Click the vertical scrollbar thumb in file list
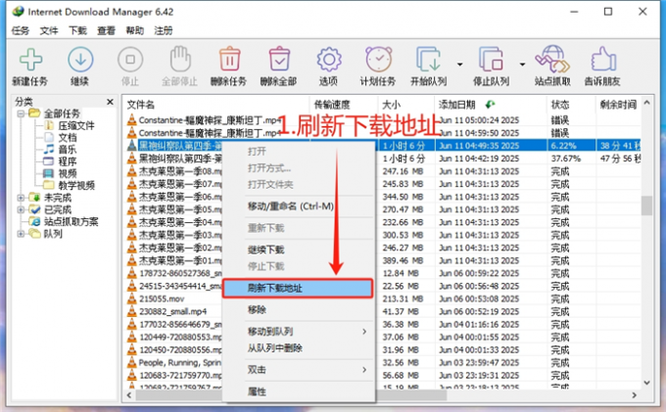This screenshot has width=666, height=412. pyautogui.click(x=646, y=206)
